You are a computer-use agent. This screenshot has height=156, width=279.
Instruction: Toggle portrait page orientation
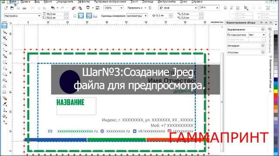coord(75,16)
